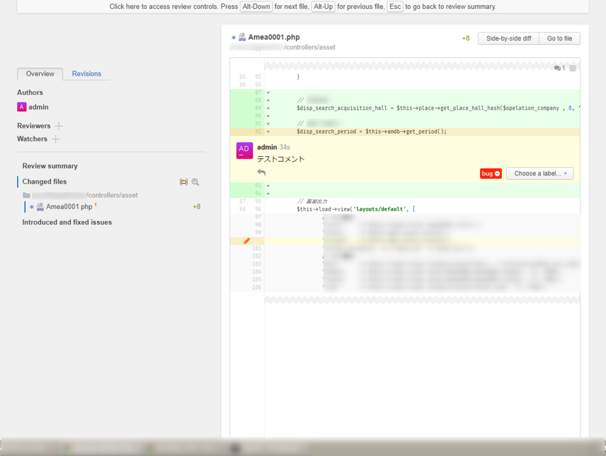The width and height of the screenshot is (606, 456).
Task: Open Introduced and fixed issues section
Action: 67,222
